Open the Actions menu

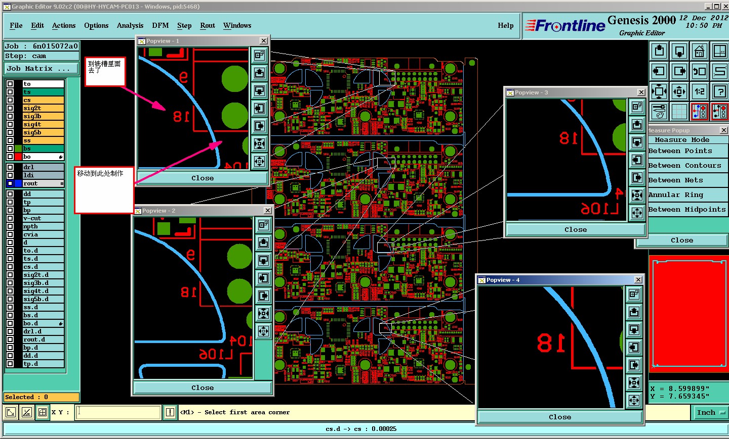click(64, 25)
